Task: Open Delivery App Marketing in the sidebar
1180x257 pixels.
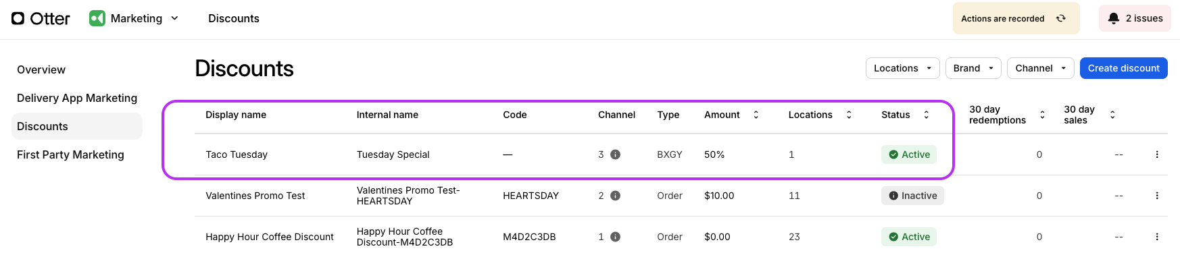Action: pyautogui.click(x=77, y=98)
